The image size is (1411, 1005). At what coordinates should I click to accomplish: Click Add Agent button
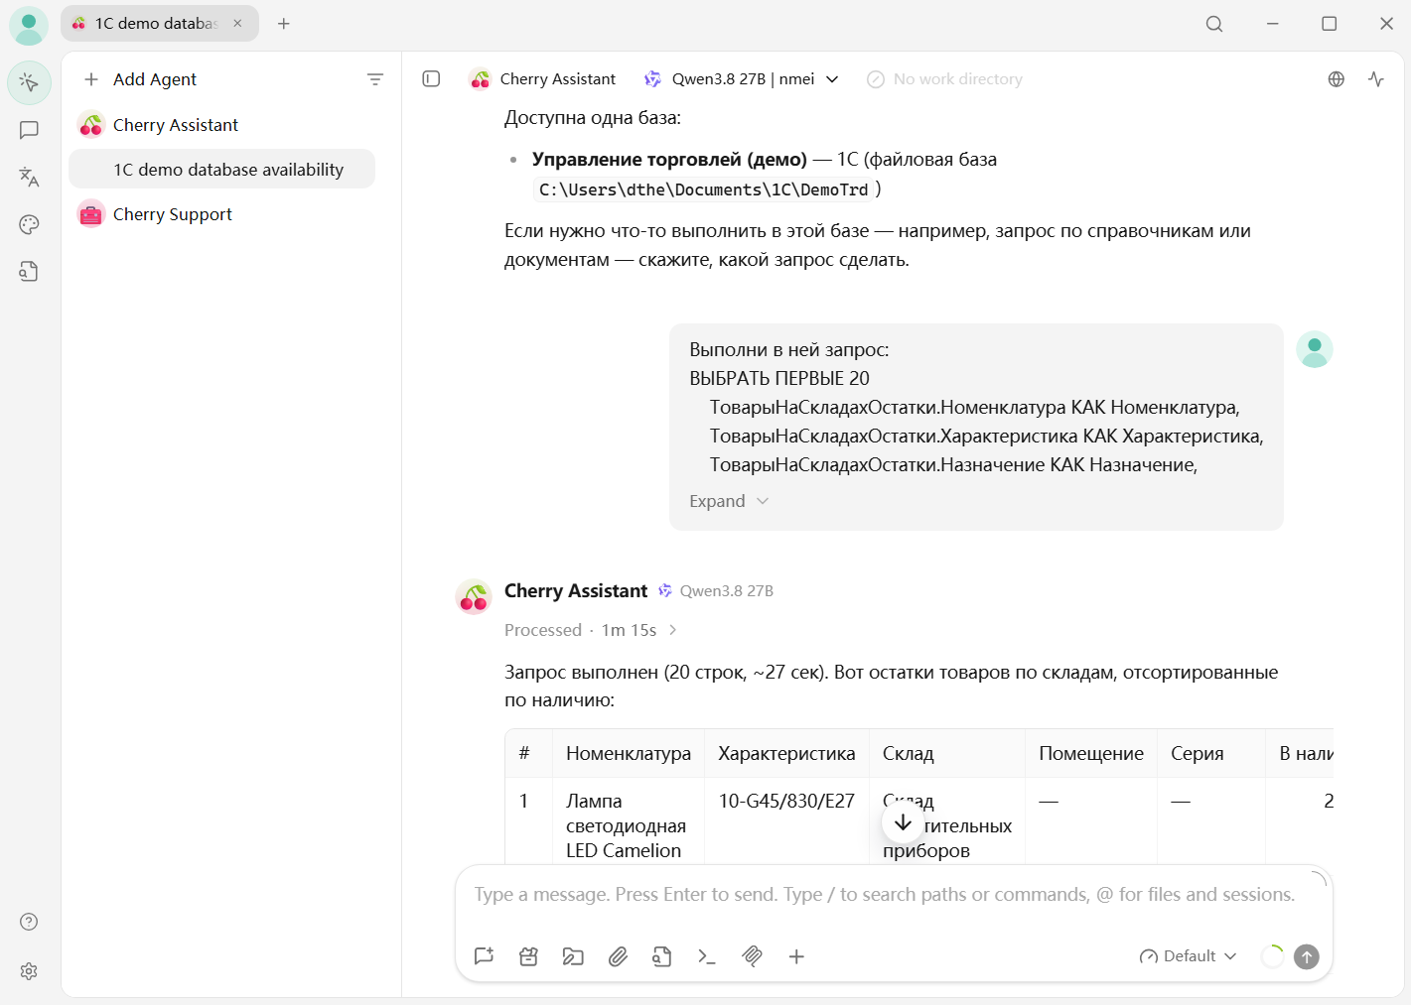(x=141, y=79)
